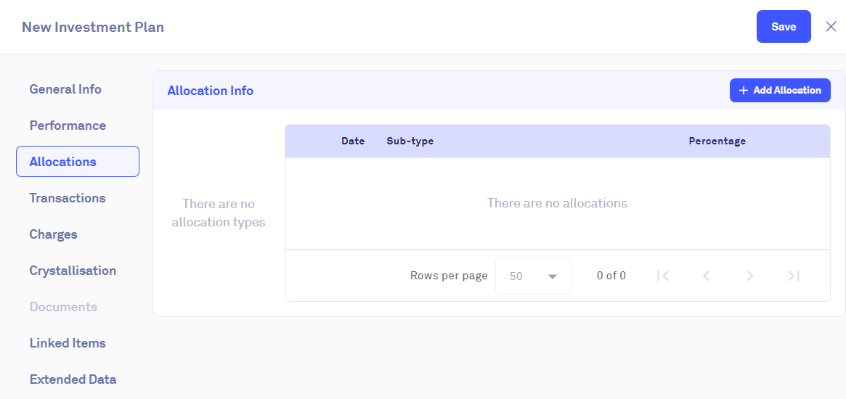Click plus icon on Add Allocation
The width and height of the screenshot is (846, 399).
[743, 91]
